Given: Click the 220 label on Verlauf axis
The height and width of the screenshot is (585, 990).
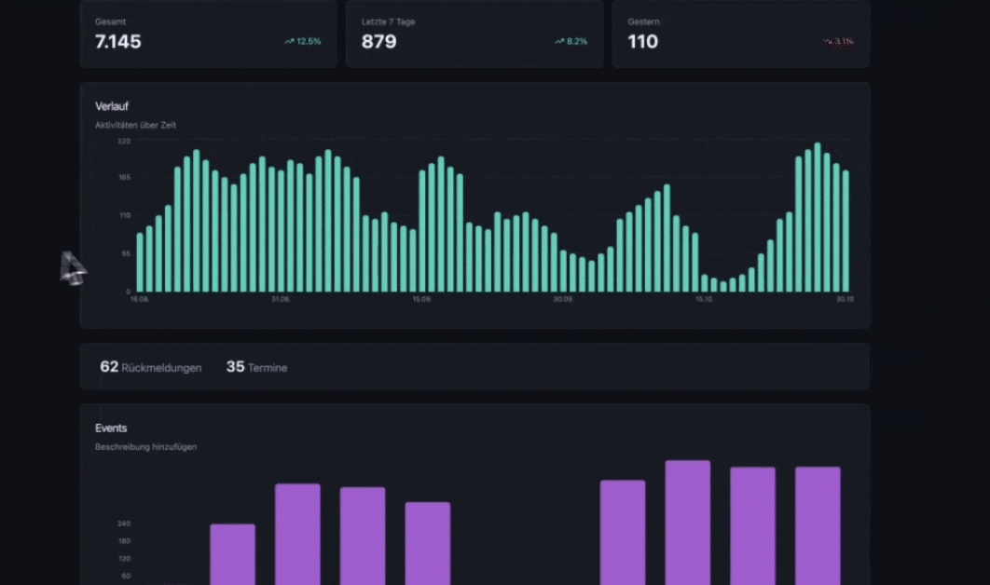Looking at the screenshot, I should (x=124, y=142).
